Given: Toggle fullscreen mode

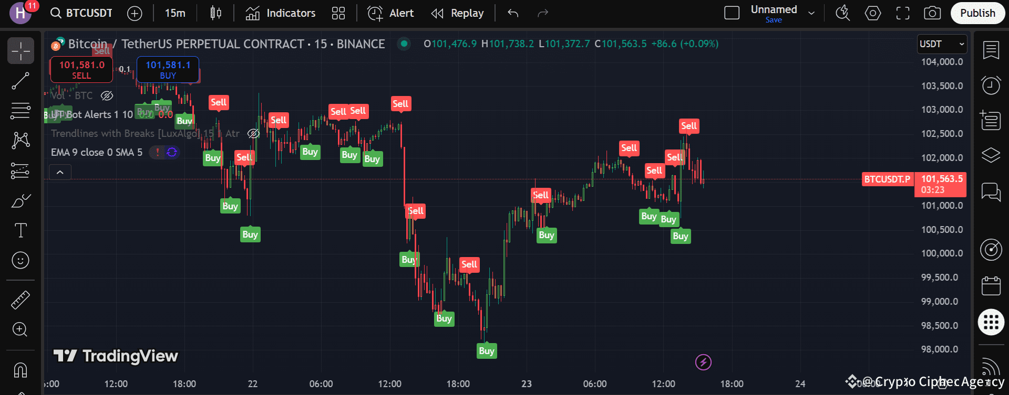Looking at the screenshot, I should 903,13.
